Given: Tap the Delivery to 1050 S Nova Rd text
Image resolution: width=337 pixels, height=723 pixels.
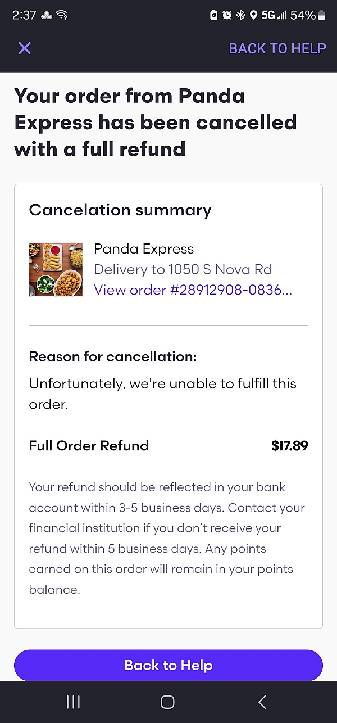Looking at the screenshot, I should pos(183,269).
